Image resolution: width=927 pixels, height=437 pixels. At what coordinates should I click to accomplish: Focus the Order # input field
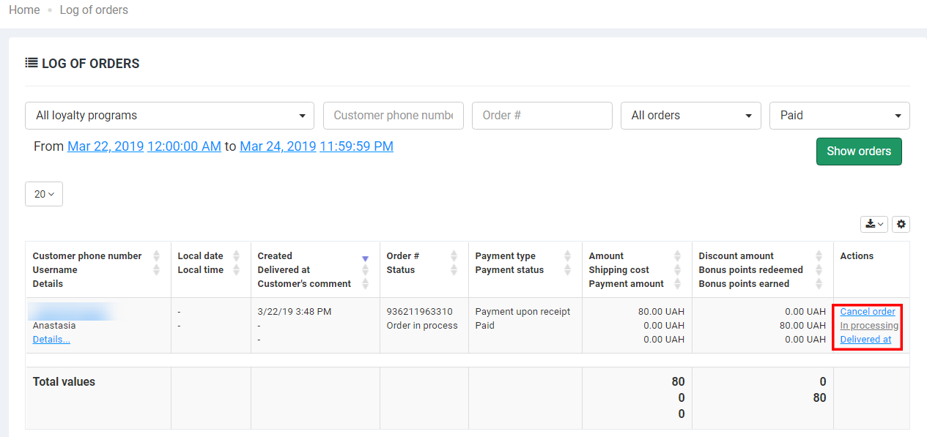tap(542, 116)
